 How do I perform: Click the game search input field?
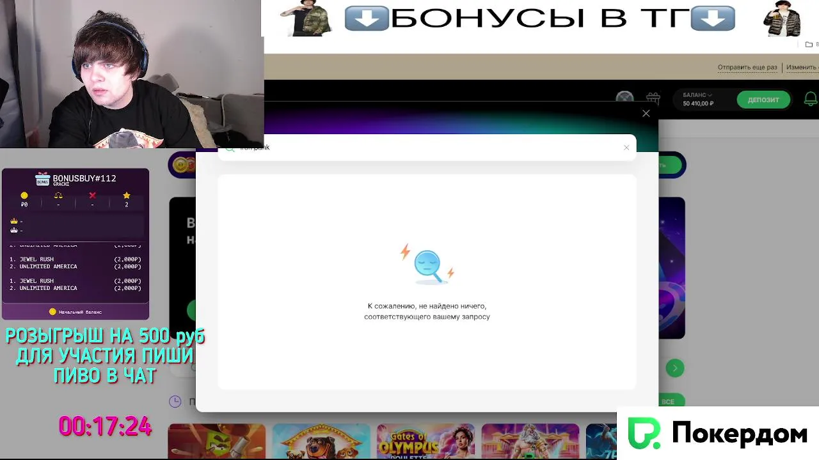[427, 148]
